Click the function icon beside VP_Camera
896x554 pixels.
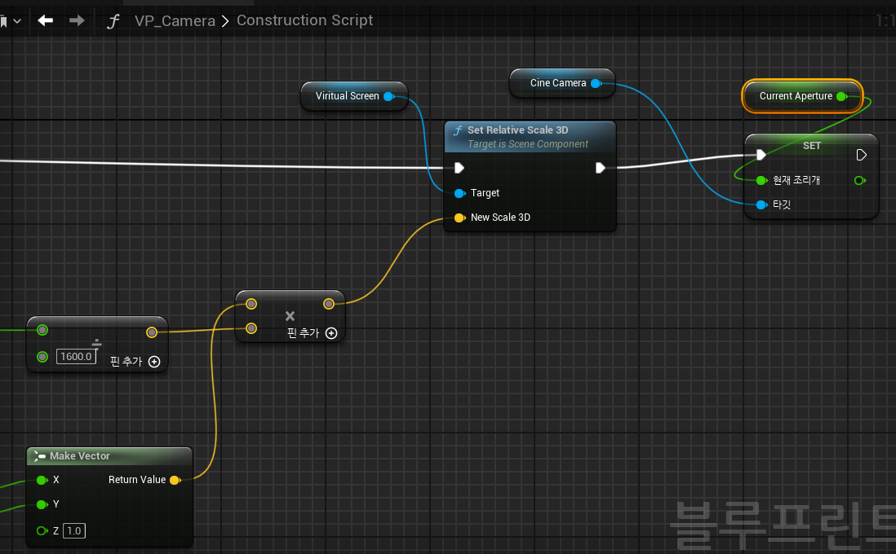[x=113, y=21]
